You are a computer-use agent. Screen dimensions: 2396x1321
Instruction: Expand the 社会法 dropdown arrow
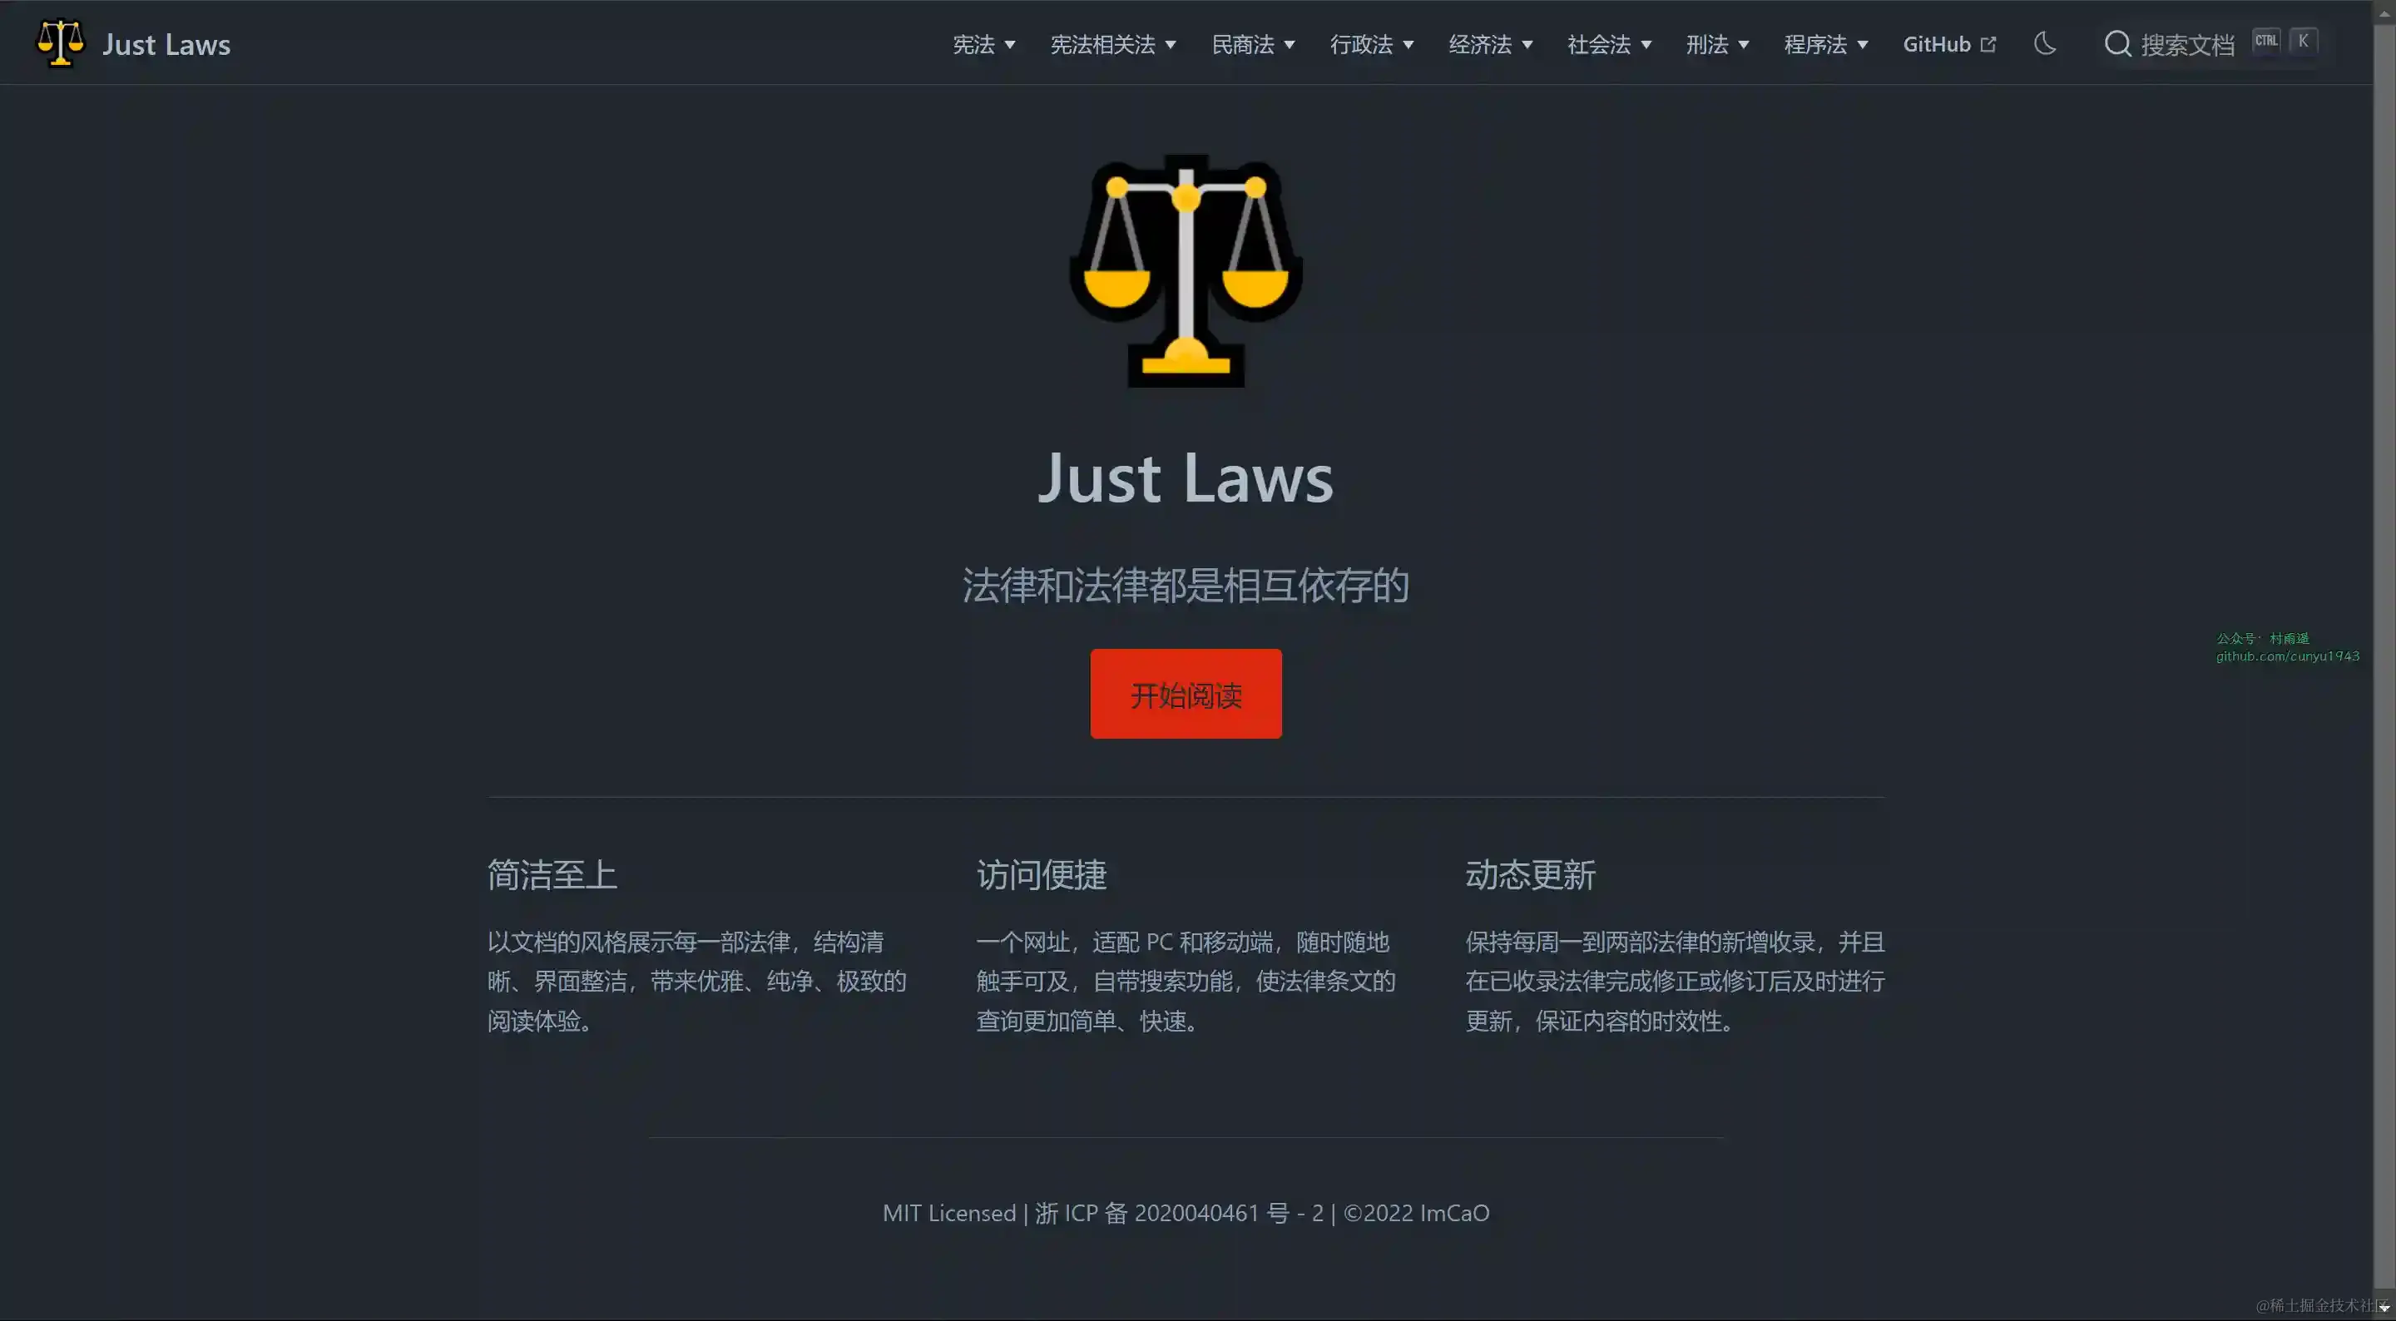(x=1646, y=45)
